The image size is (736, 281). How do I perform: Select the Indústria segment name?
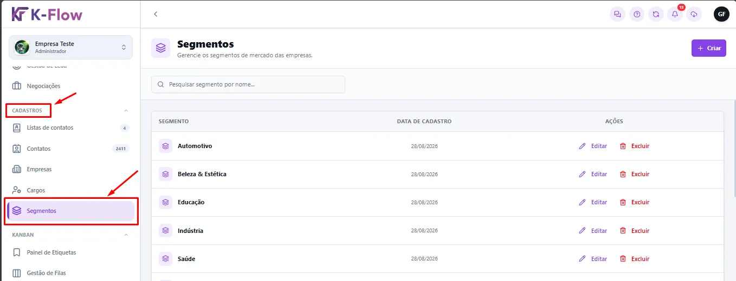[190, 231]
